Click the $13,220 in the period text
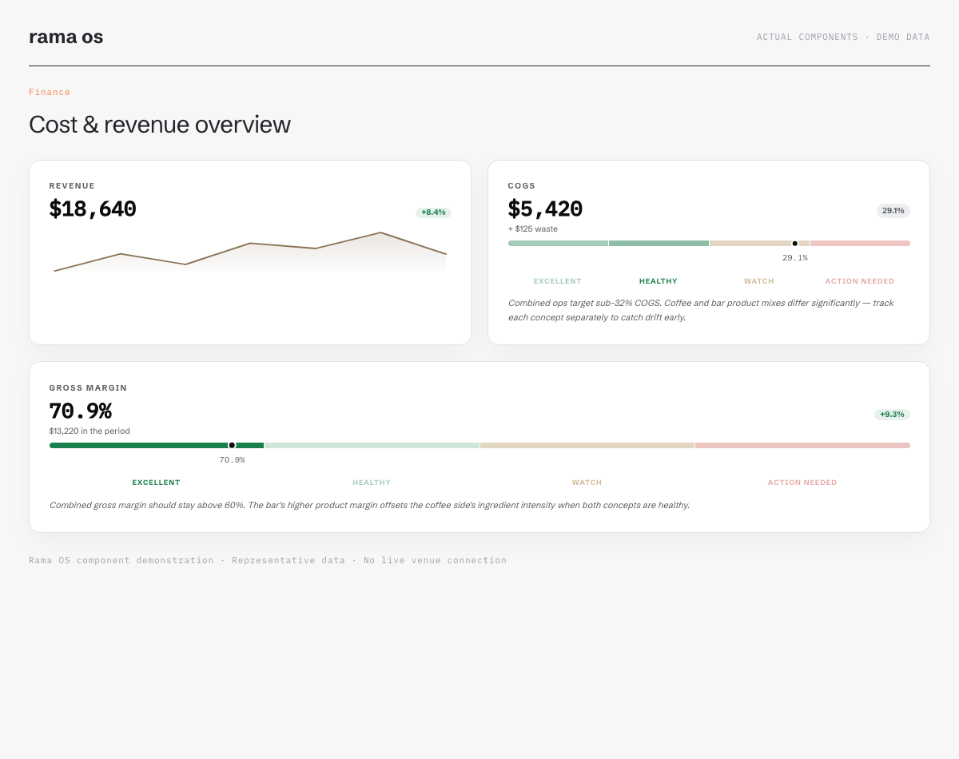 click(x=90, y=431)
